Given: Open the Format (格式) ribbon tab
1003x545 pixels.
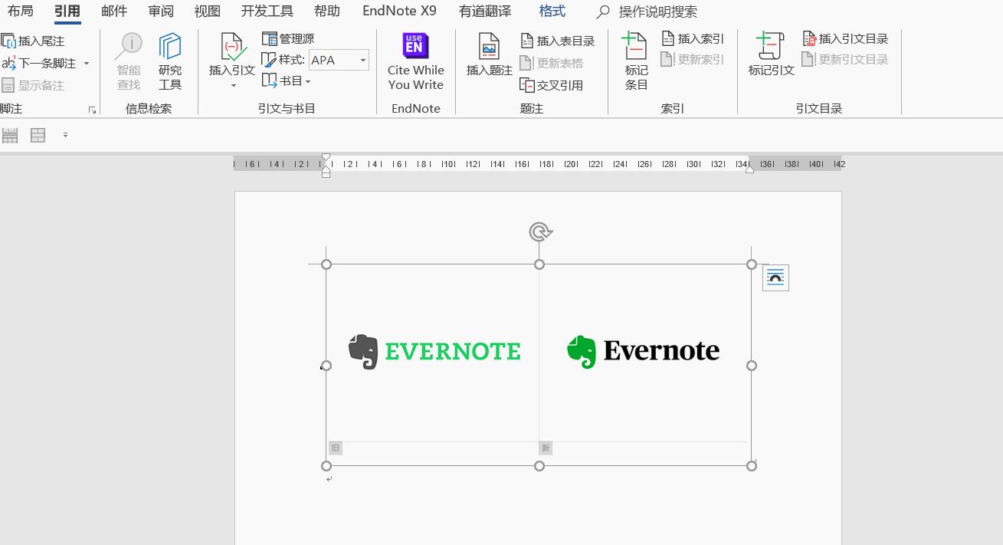Looking at the screenshot, I should pos(552,11).
